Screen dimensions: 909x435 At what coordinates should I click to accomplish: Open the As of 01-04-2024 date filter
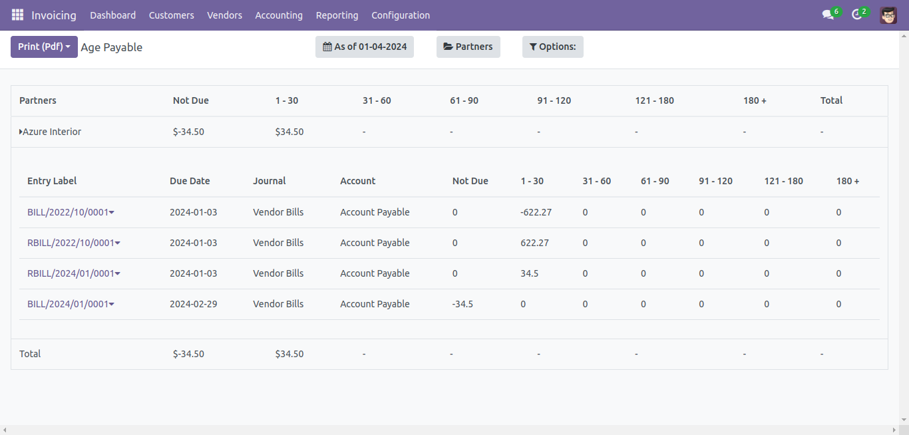(364, 47)
